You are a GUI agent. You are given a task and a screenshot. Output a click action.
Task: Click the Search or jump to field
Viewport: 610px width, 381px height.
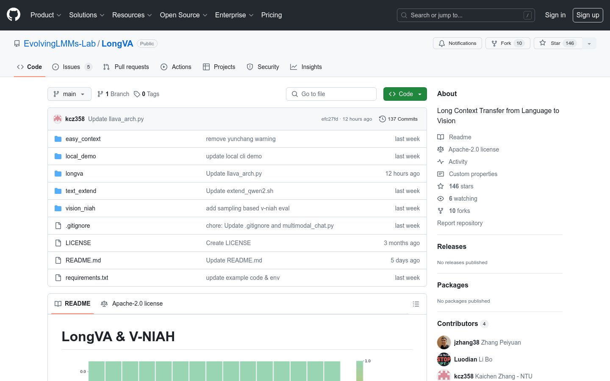click(466, 15)
